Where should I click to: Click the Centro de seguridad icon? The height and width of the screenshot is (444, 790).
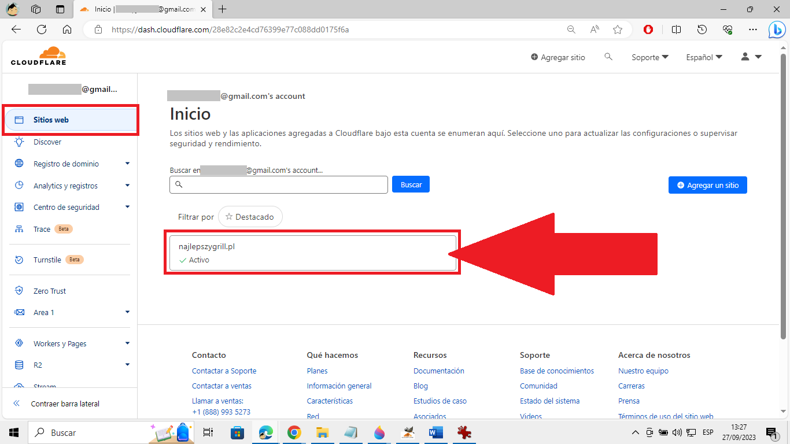(x=19, y=207)
